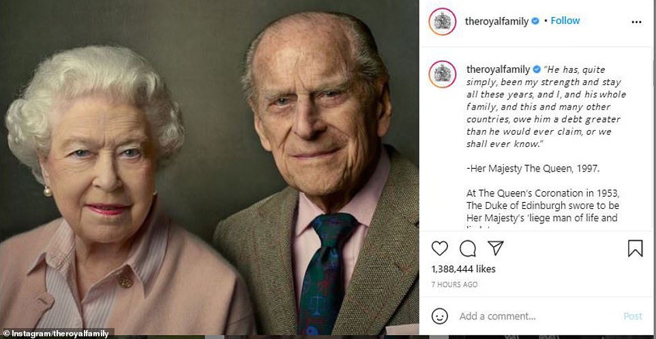656x339 pixels.
Task: Follow theroyalfamily account
Action: (565, 20)
